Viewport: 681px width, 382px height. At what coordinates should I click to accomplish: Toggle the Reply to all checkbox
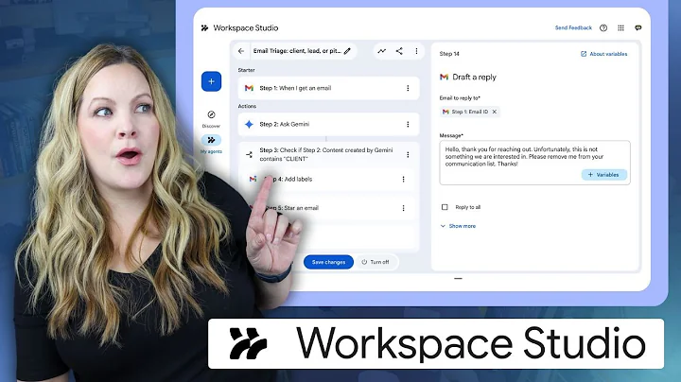(x=445, y=207)
